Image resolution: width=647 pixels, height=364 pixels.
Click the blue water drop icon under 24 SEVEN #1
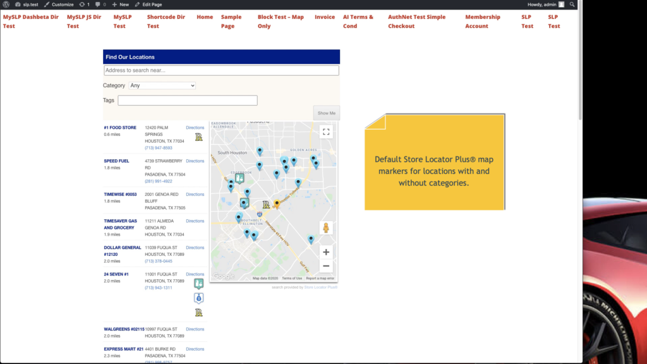[199, 298]
